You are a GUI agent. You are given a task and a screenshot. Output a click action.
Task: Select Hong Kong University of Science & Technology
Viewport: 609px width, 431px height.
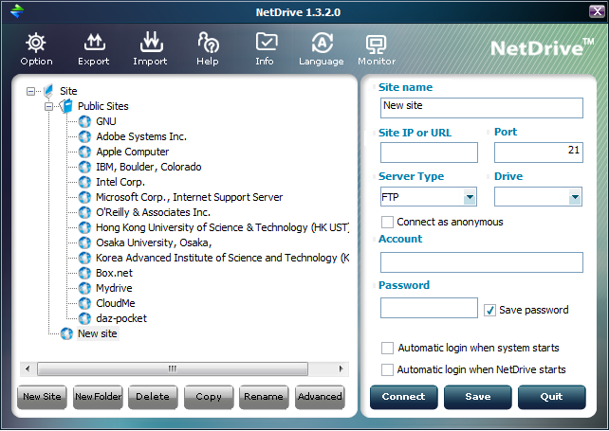tap(222, 227)
